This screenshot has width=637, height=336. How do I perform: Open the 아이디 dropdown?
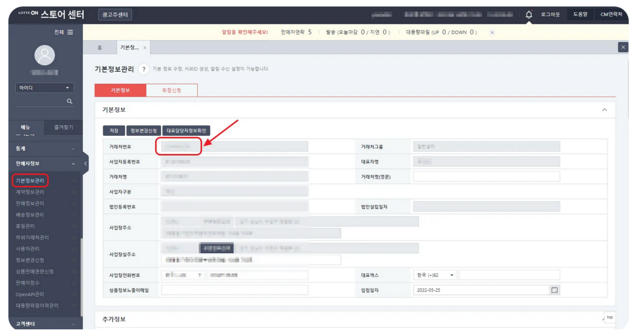44,88
